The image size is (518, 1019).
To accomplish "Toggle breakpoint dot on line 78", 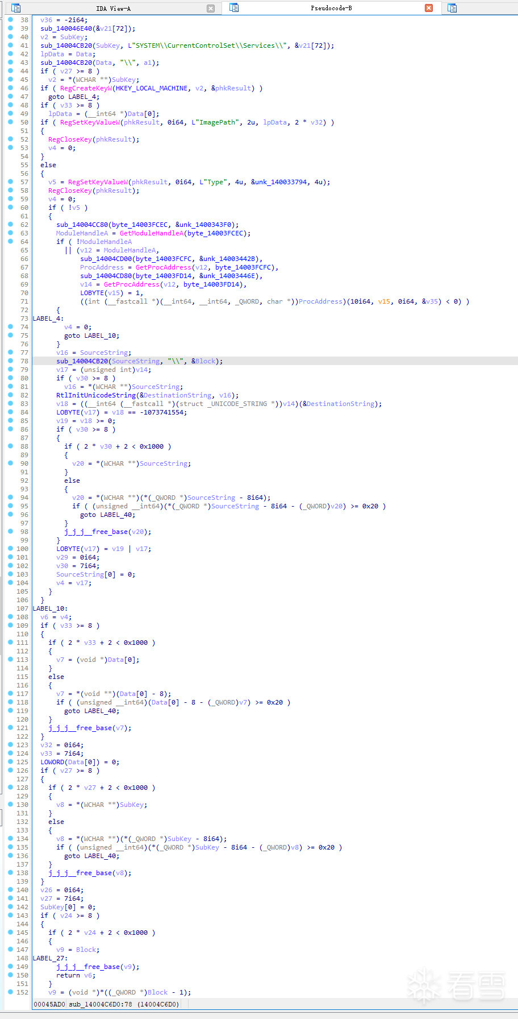I will click(11, 361).
